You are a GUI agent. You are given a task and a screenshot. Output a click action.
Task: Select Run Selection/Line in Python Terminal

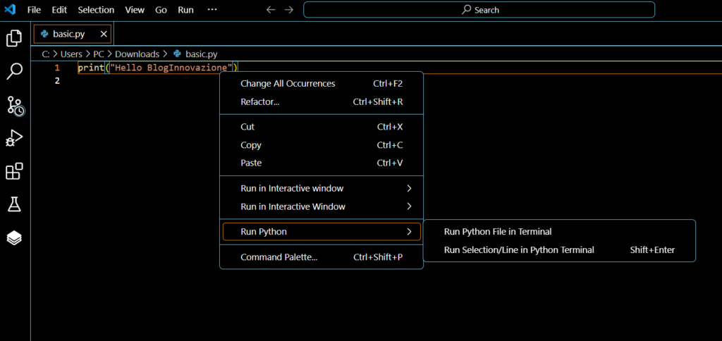click(x=519, y=249)
